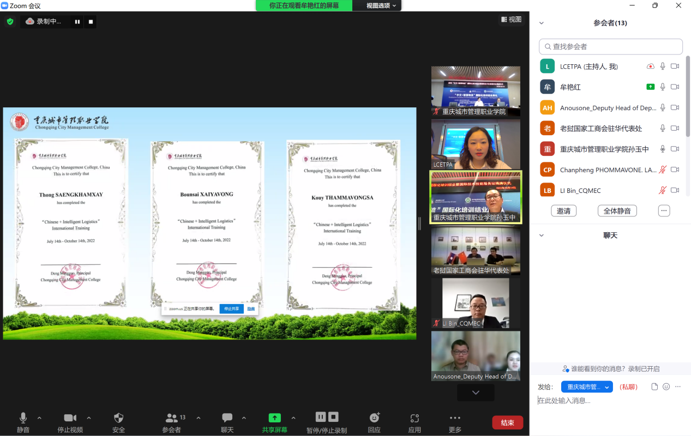Open the Reactions smiley icon
This screenshot has height=436, width=691.
(x=374, y=418)
